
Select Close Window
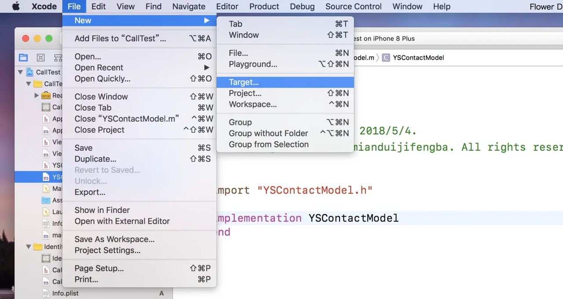tap(139, 97)
